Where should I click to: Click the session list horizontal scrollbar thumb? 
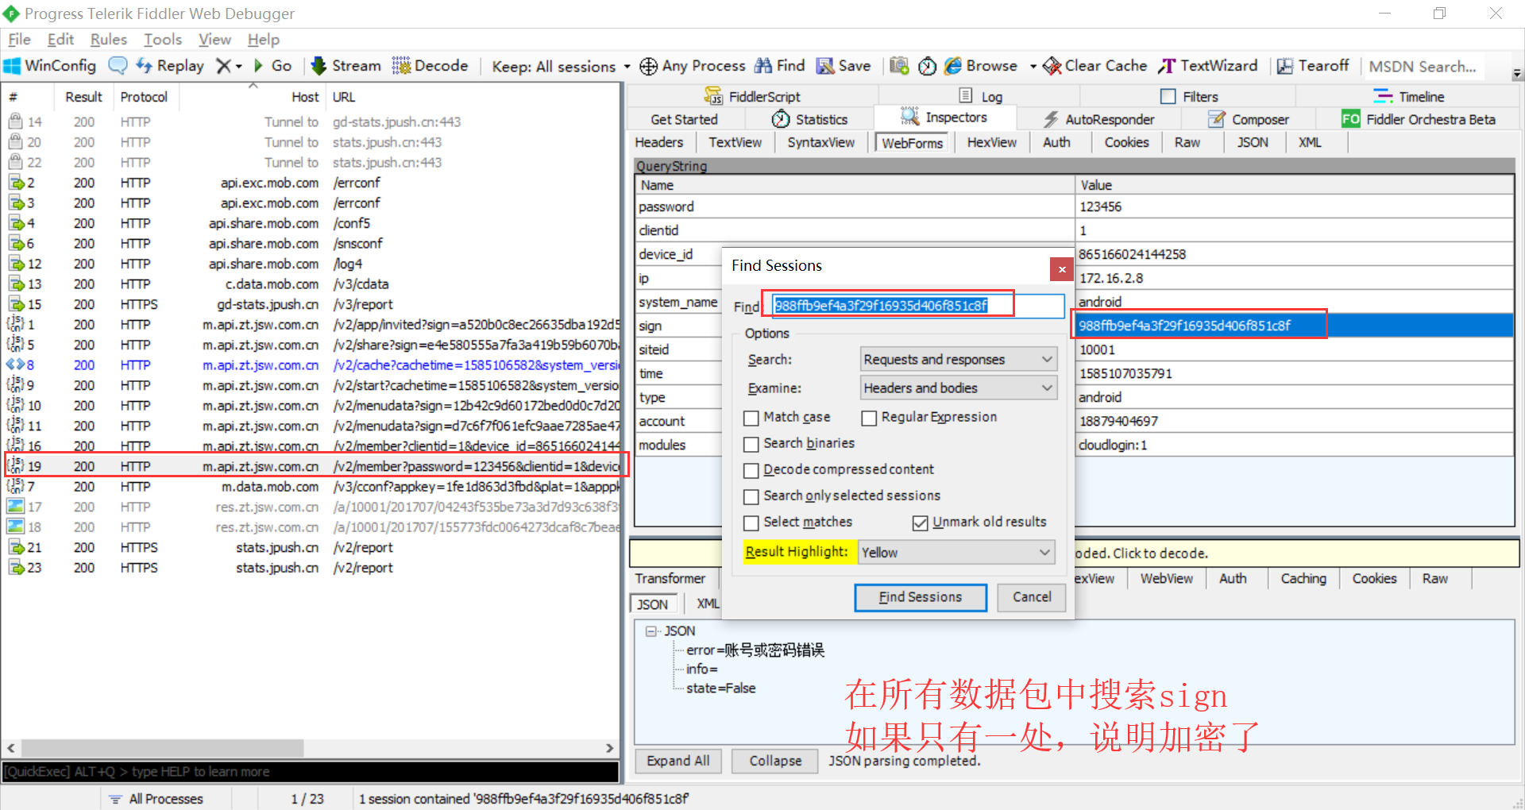pos(163,748)
